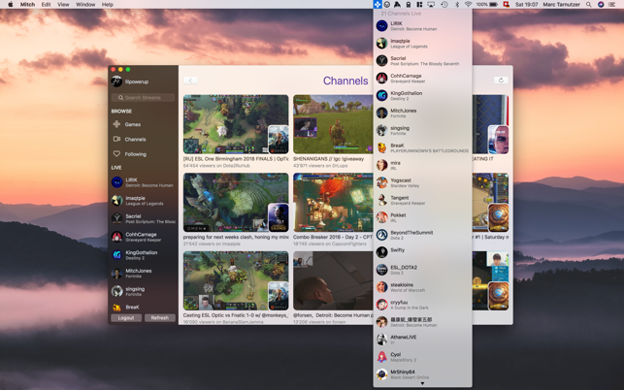Open KingGothalion avatar in sidebar Live list

coord(116,255)
